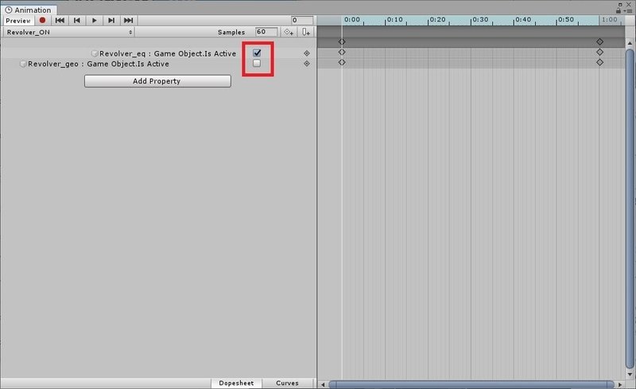
Task: Uncheck Revolver_eq Is Active checkbox
Action: pos(257,53)
